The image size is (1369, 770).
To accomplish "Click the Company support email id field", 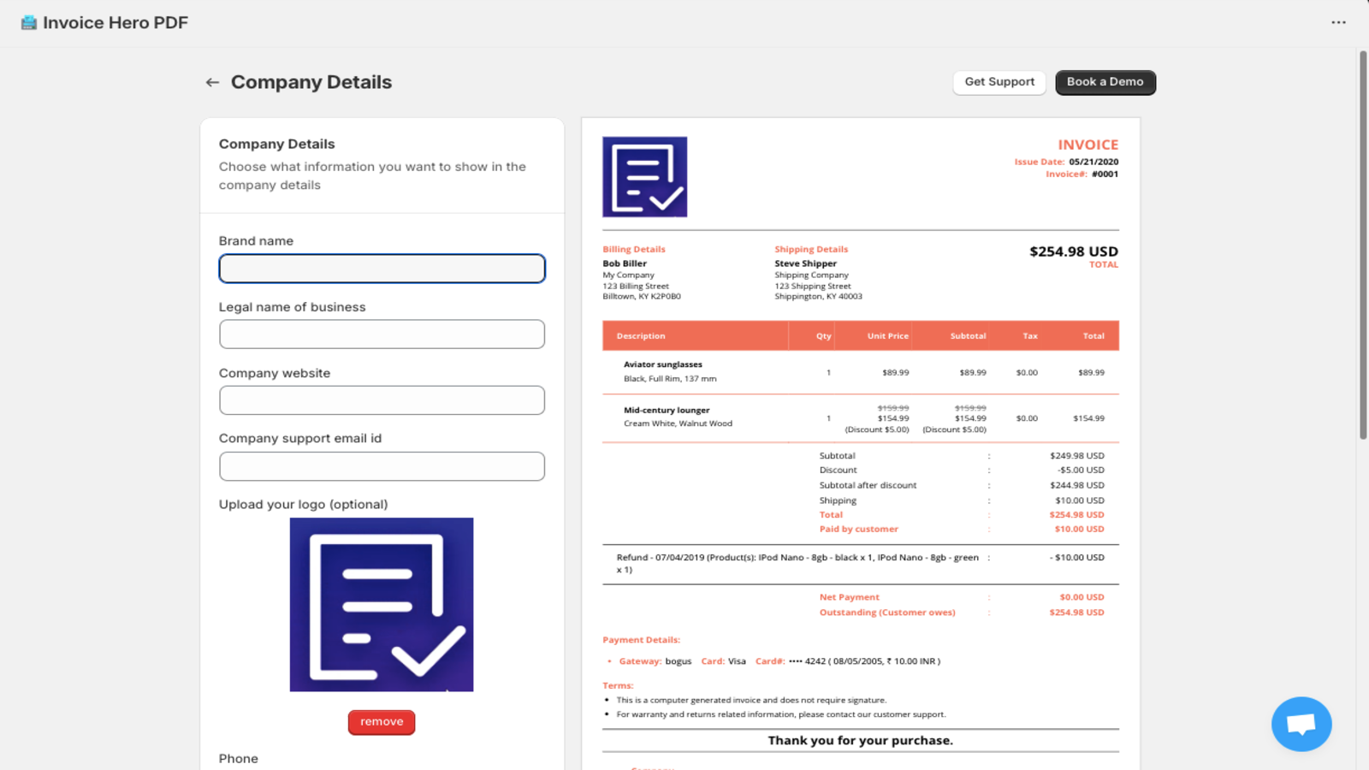I will click(x=382, y=466).
